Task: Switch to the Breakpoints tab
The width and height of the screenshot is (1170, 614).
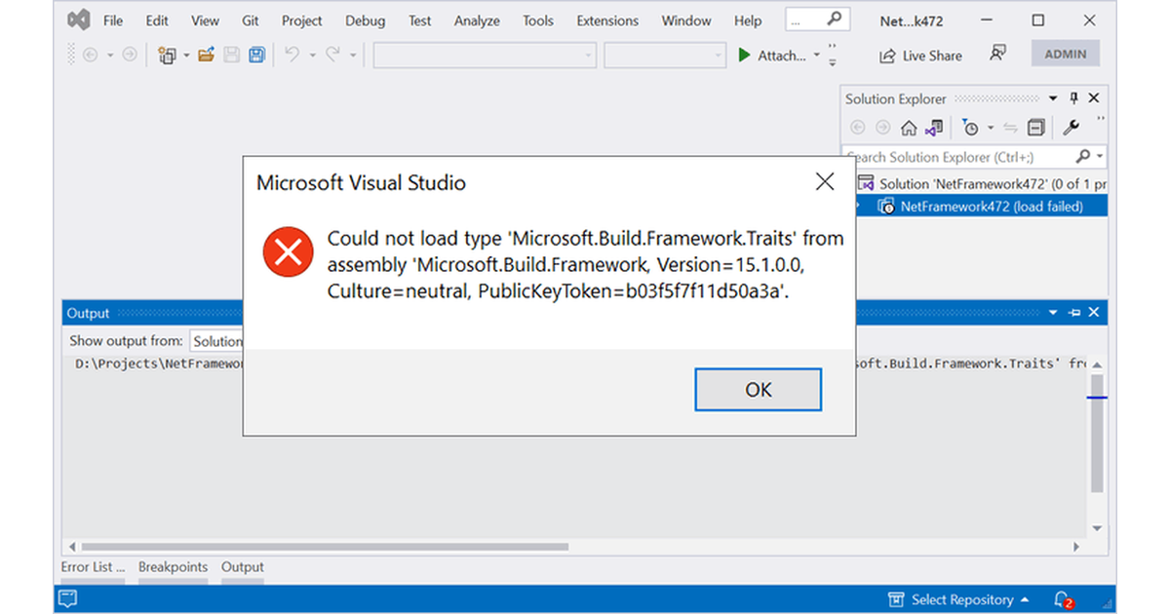Action: tap(173, 566)
